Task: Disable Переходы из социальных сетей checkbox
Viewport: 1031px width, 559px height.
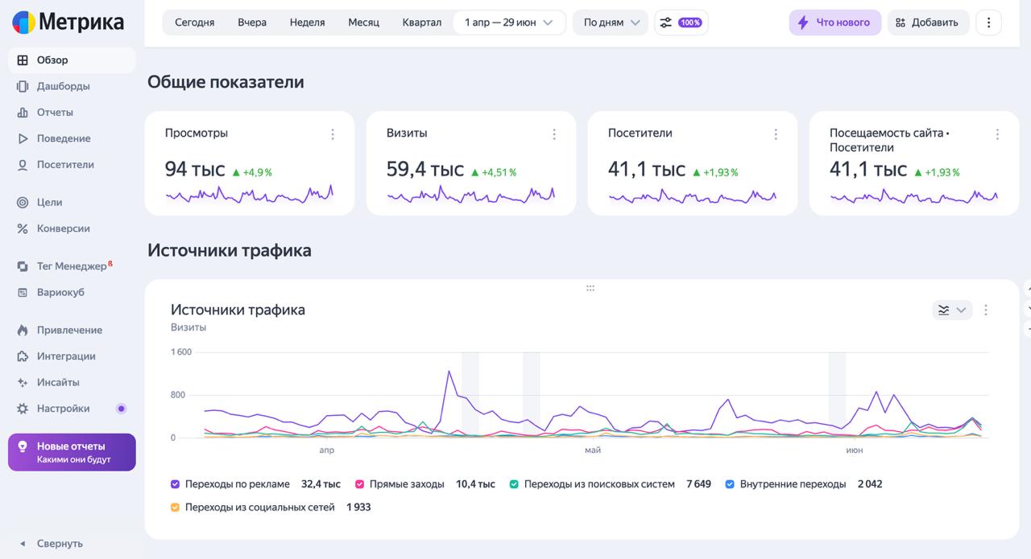Action: click(175, 508)
